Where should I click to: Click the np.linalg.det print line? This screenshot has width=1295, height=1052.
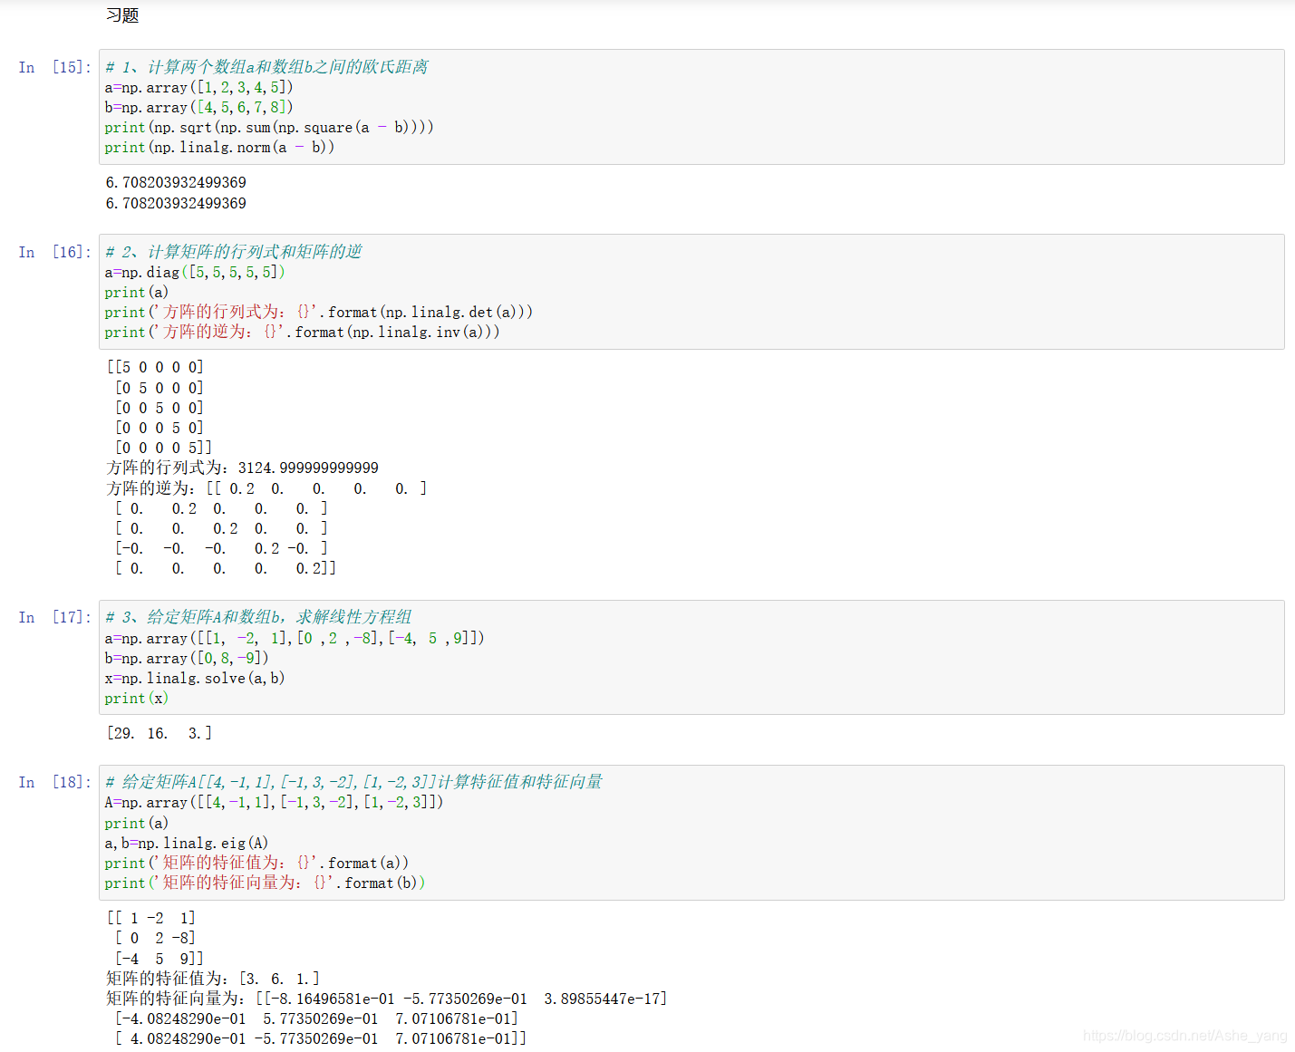click(x=318, y=313)
